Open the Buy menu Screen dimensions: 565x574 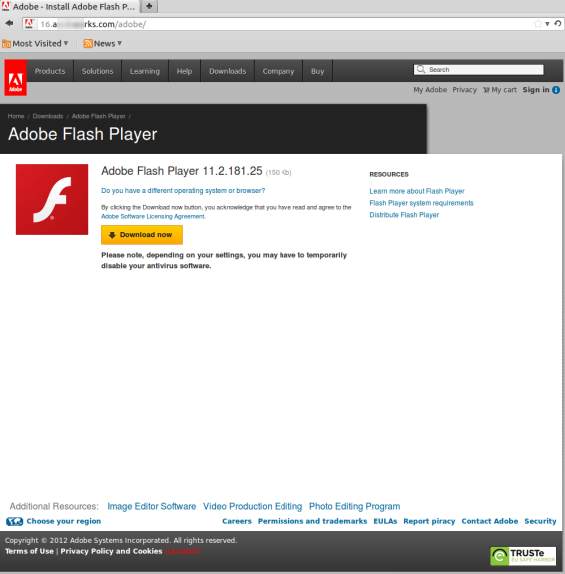tap(317, 71)
